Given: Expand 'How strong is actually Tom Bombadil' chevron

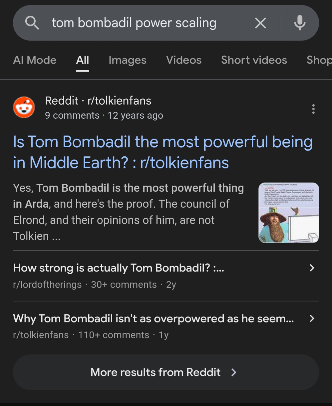Looking at the screenshot, I should click(312, 268).
